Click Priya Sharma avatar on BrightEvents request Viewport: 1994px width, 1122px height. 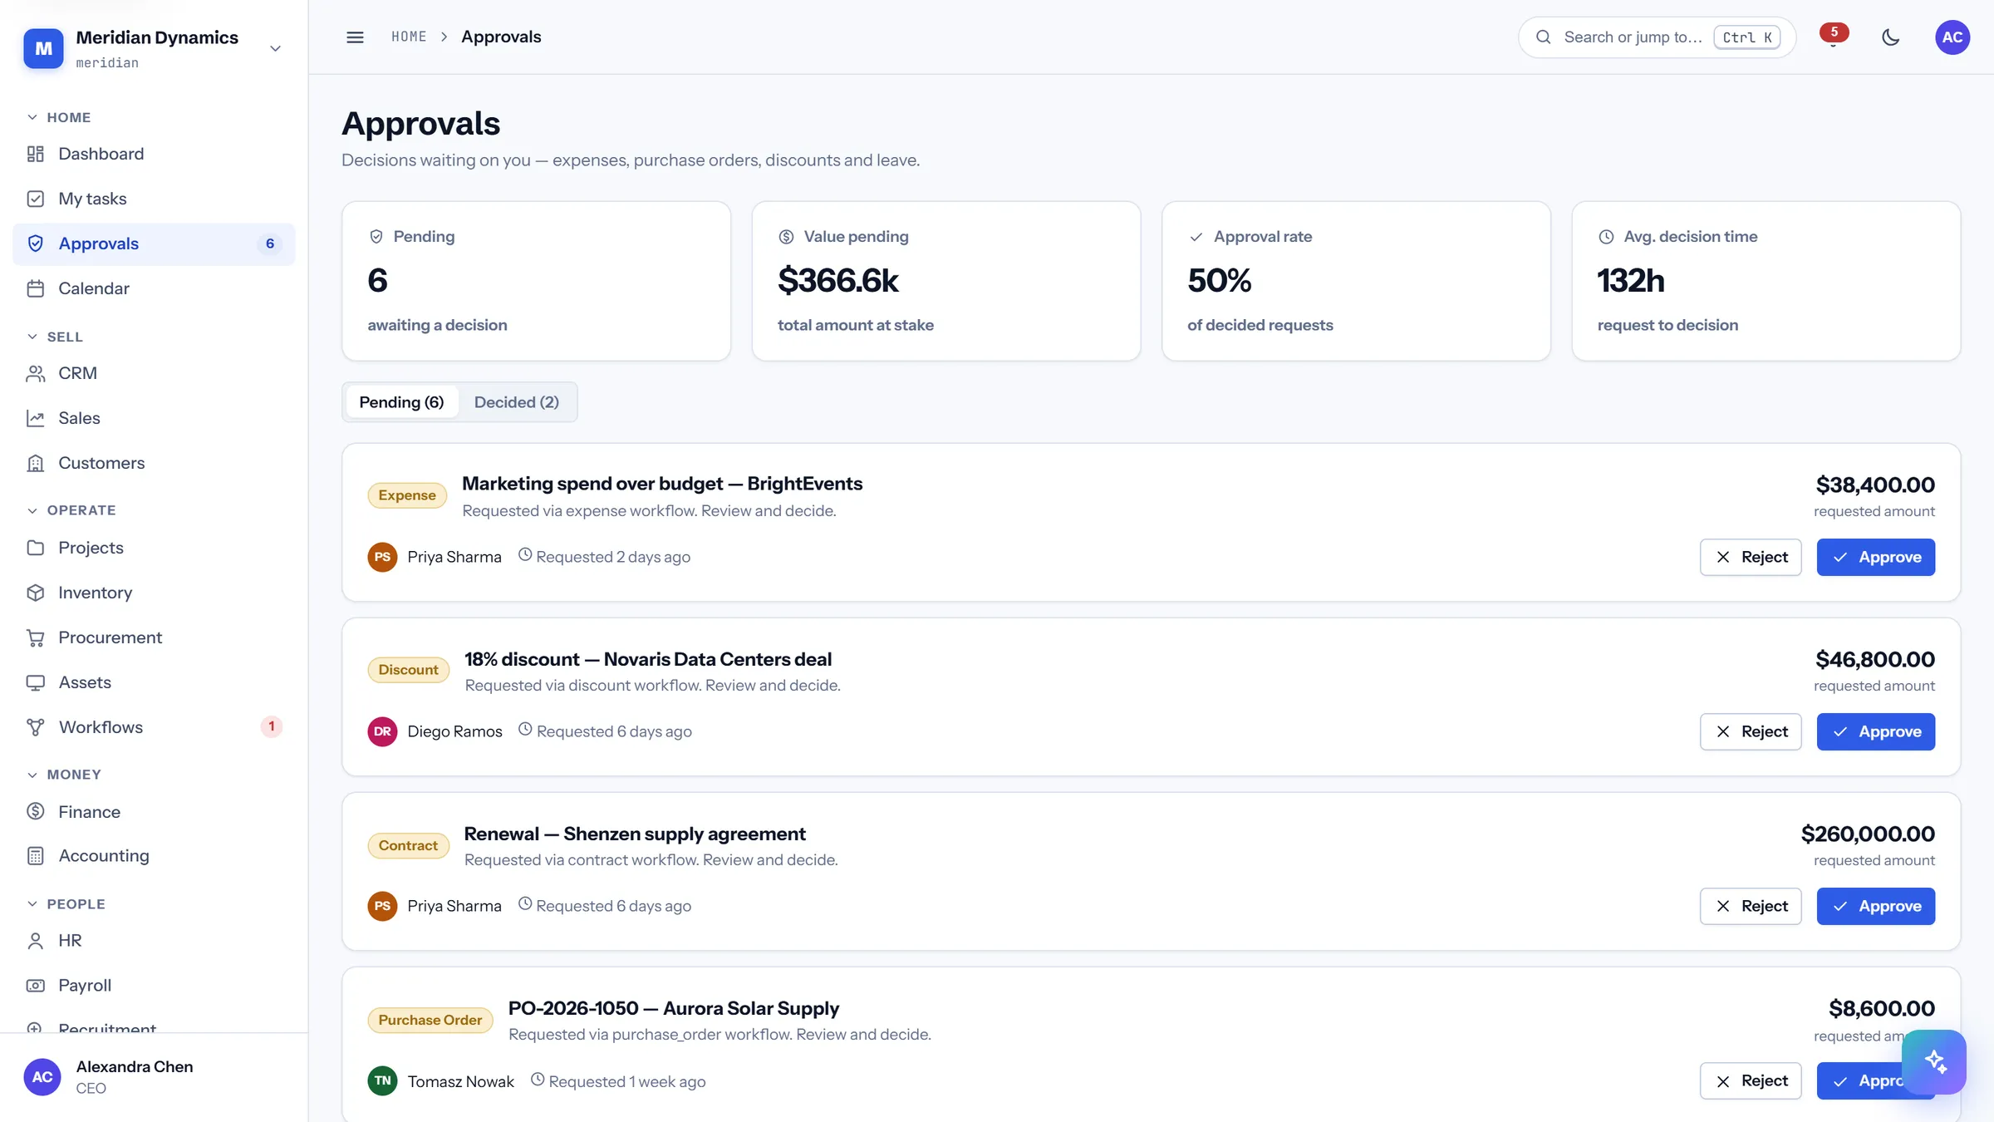tap(382, 557)
